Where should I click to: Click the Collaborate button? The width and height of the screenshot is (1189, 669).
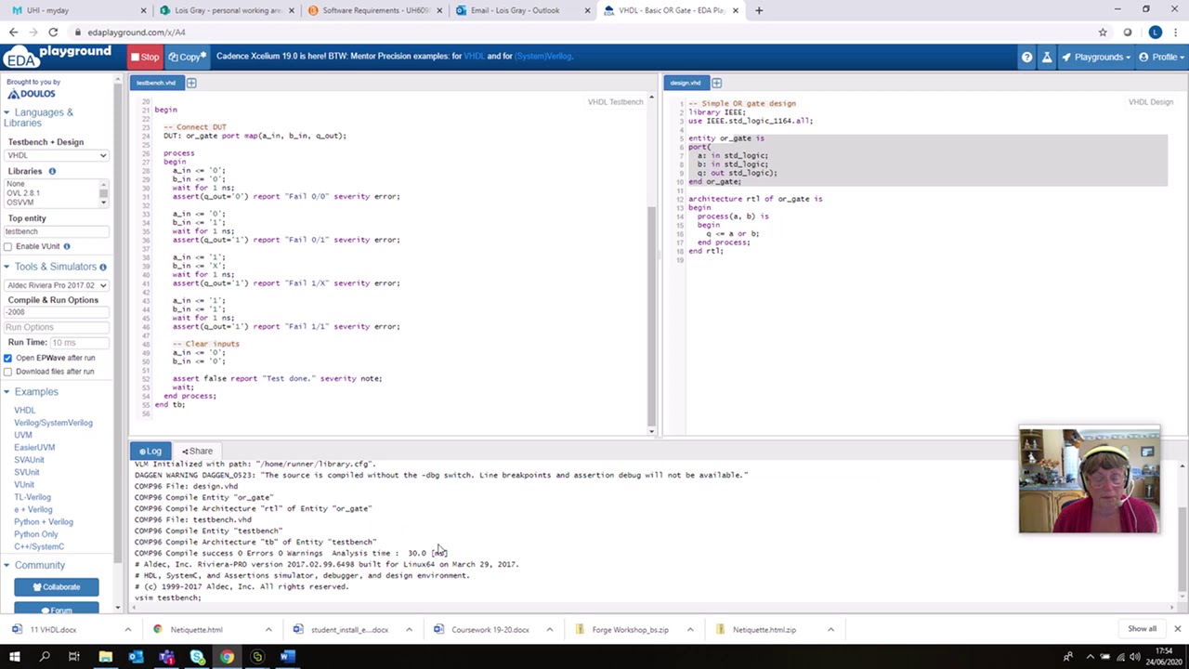(57, 586)
